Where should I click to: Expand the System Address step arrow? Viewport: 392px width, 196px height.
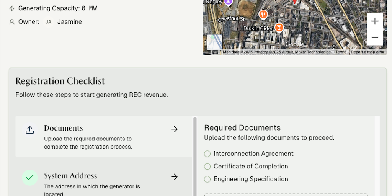pyautogui.click(x=175, y=177)
